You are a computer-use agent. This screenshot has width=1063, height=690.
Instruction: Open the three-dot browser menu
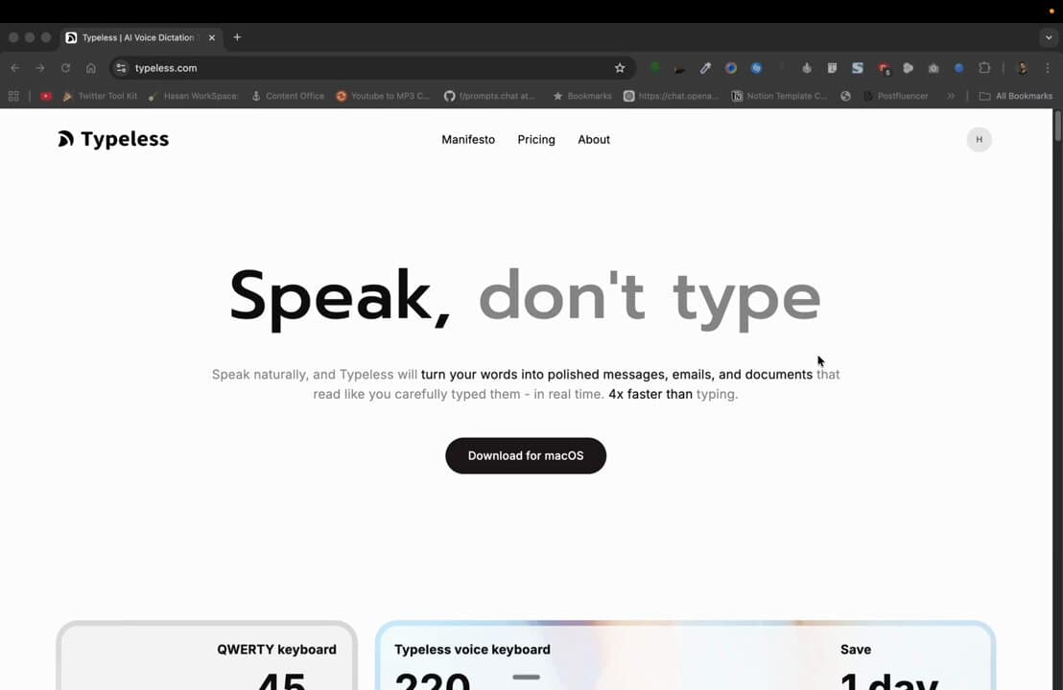[1048, 68]
